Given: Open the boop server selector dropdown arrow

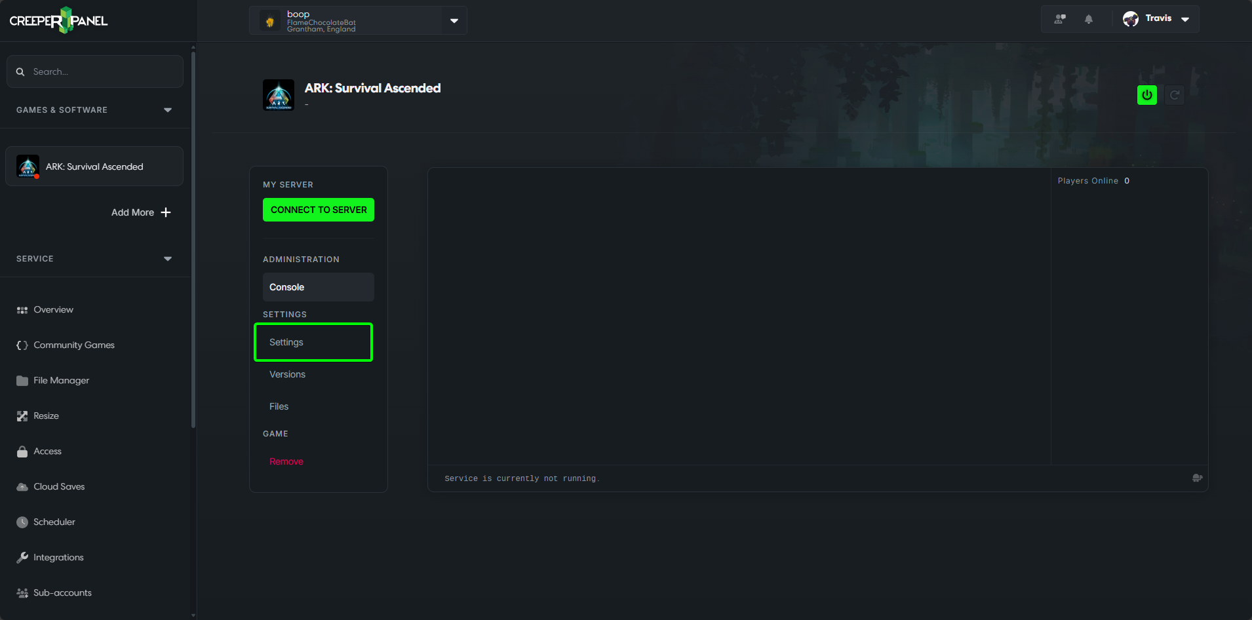Looking at the screenshot, I should coord(454,21).
